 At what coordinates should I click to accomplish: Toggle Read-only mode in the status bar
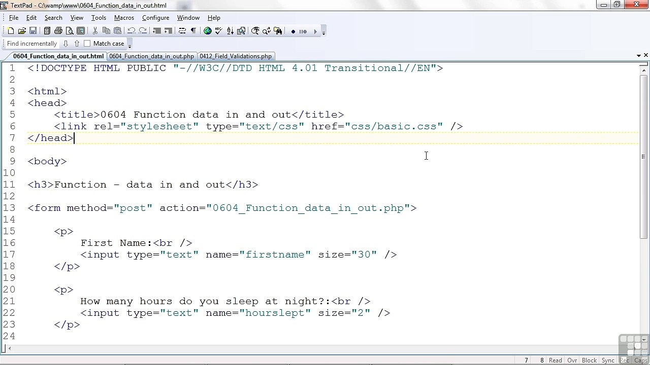click(555, 360)
